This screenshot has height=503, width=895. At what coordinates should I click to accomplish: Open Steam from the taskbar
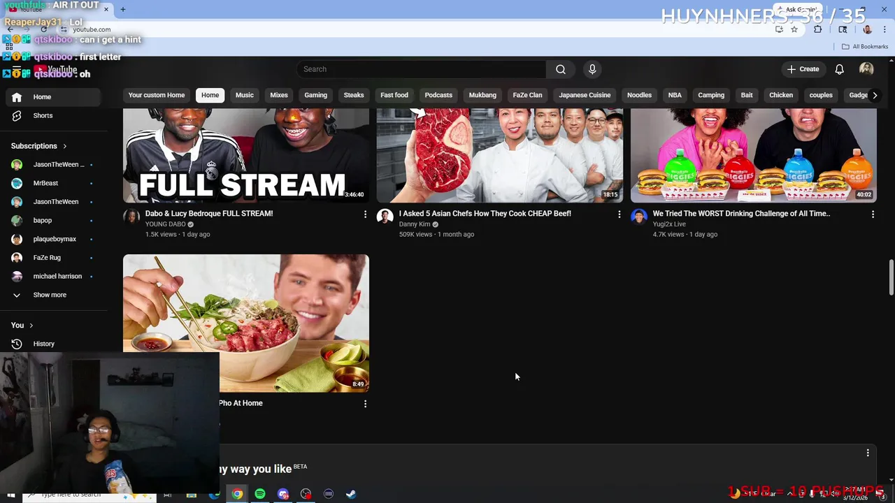(351, 494)
